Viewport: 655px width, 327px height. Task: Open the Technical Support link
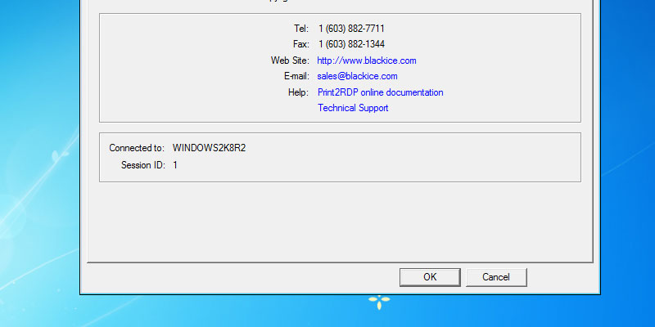(x=353, y=108)
